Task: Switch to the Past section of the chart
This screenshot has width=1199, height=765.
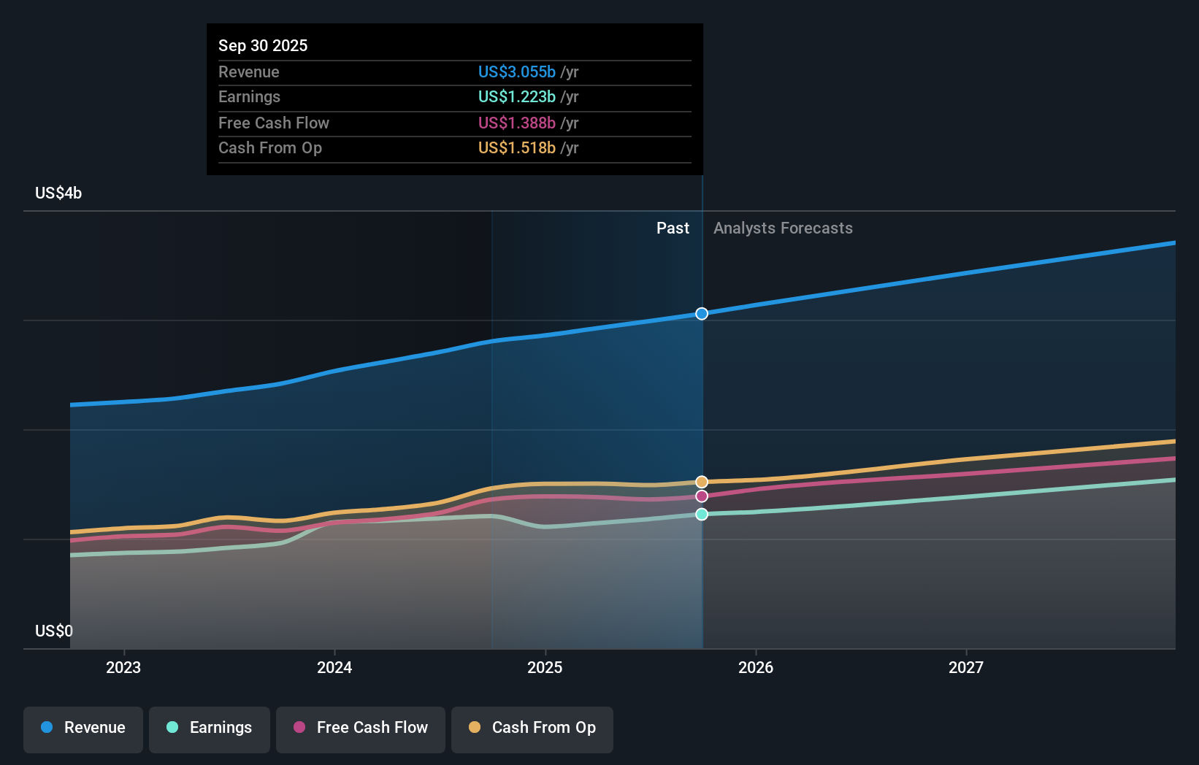Action: (x=673, y=228)
